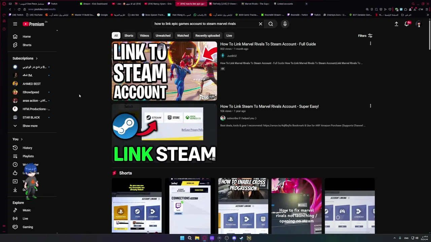
Task: Click the magnifier search button
Action: coord(271,24)
